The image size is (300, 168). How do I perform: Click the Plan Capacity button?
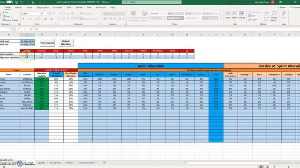[x=47, y=43]
